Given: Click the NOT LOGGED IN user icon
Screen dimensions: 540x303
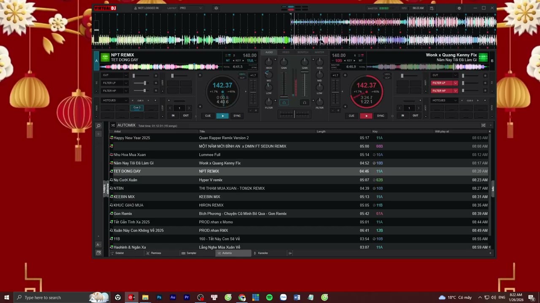Looking at the screenshot, I should (135, 8).
